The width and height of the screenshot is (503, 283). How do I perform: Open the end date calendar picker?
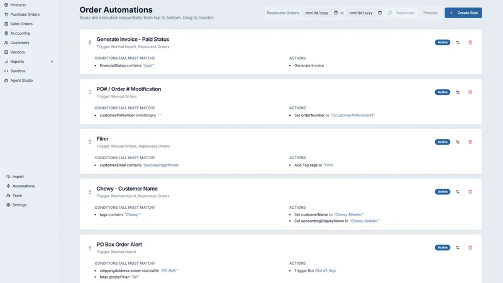[x=380, y=13]
